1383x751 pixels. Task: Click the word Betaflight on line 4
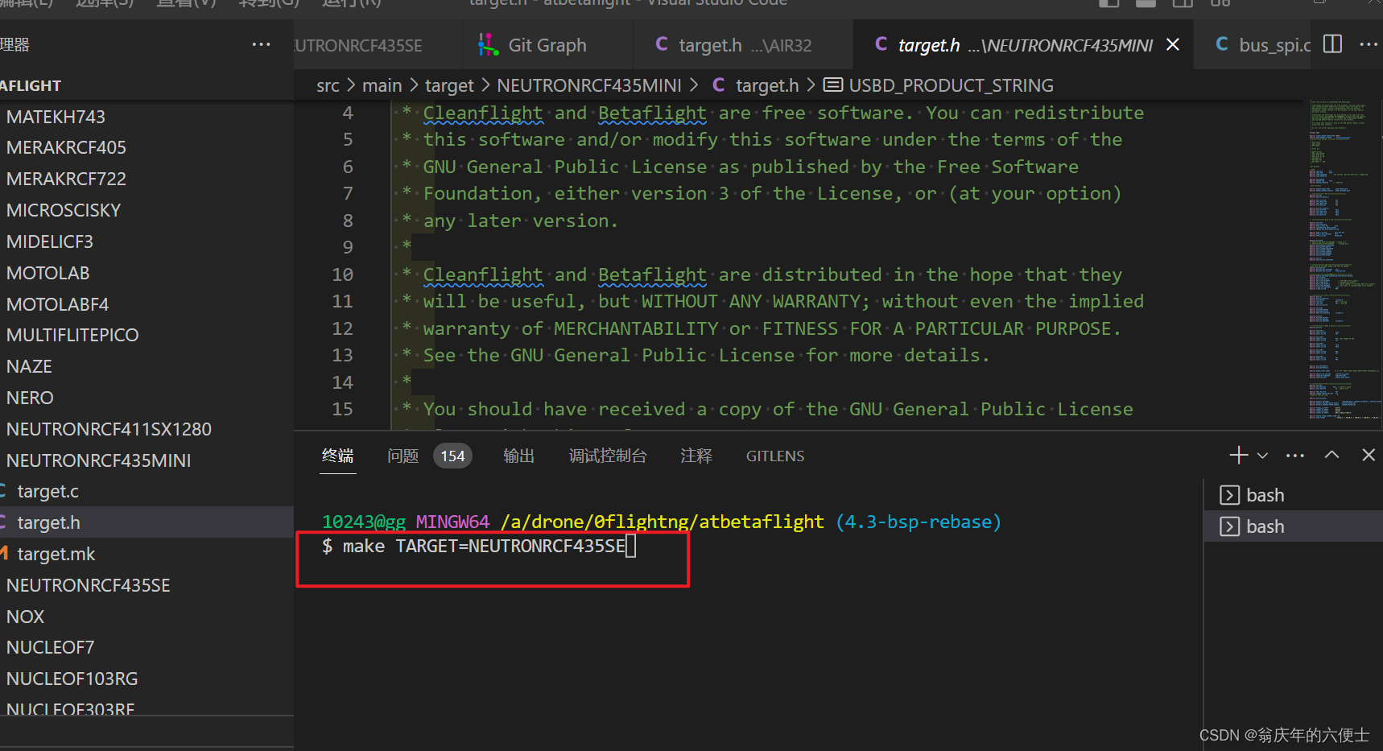click(652, 113)
